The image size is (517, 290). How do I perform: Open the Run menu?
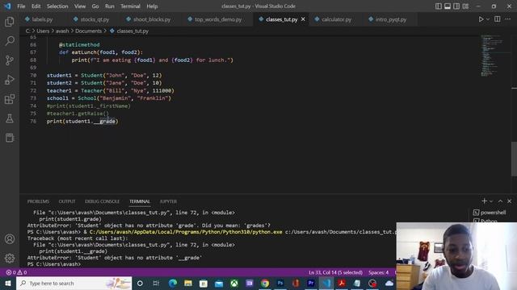[x=110, y=6]
